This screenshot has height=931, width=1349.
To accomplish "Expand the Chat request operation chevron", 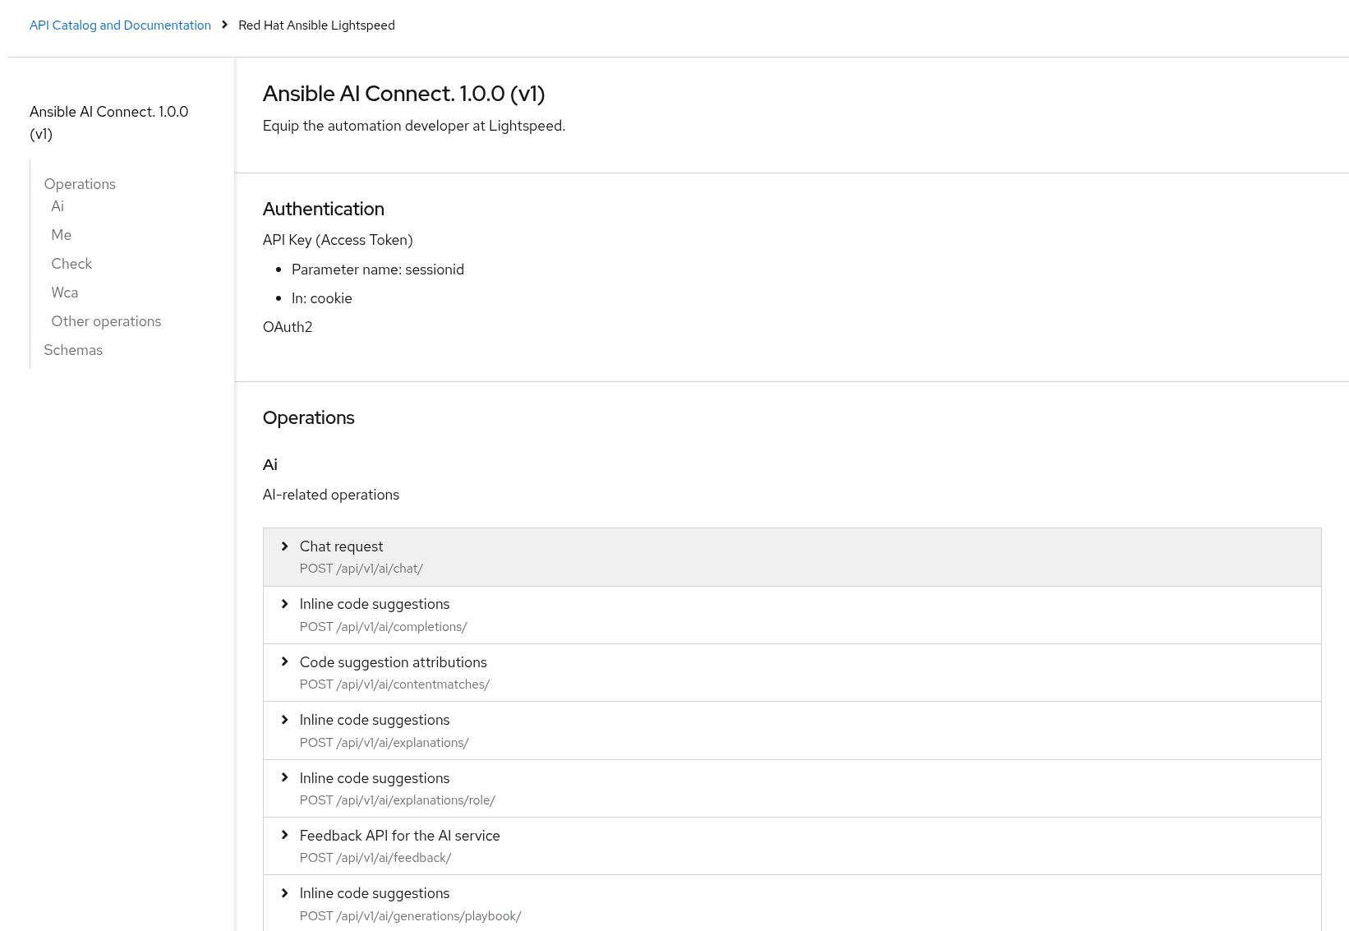I will 285,546.
